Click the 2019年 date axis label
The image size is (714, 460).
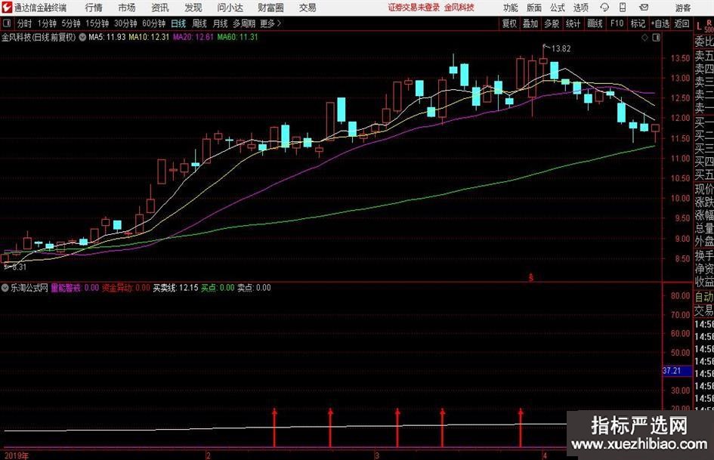click(17, 455)
